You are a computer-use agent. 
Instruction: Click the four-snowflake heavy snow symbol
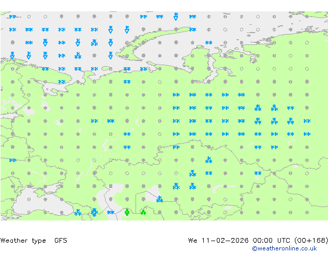[94, 212]
